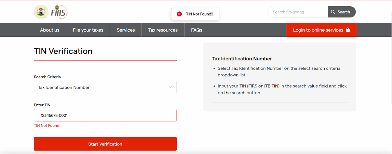
Task: Click the Search firs.gov.ng text box
Action: [x=297, y=12]
